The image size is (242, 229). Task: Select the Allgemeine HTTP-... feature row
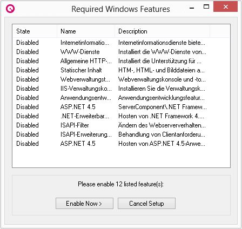121,61
